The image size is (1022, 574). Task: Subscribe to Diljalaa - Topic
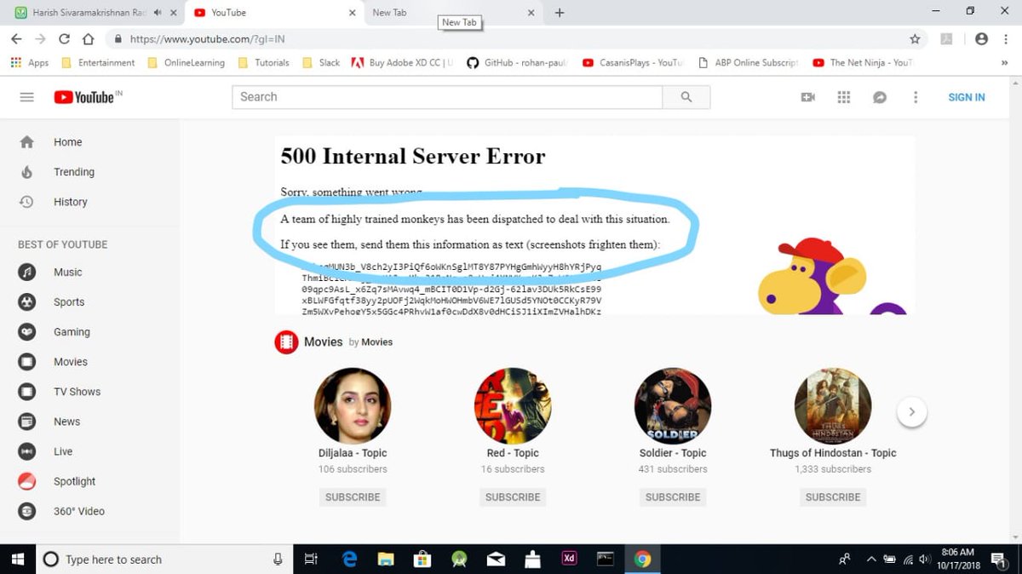click(353, 497)
